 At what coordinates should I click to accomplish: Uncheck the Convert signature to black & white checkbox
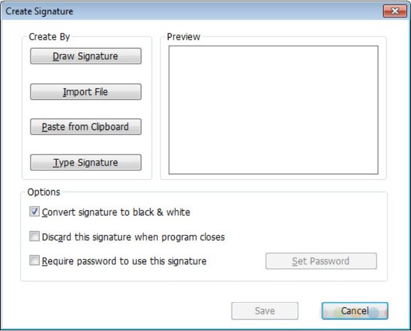34,211
